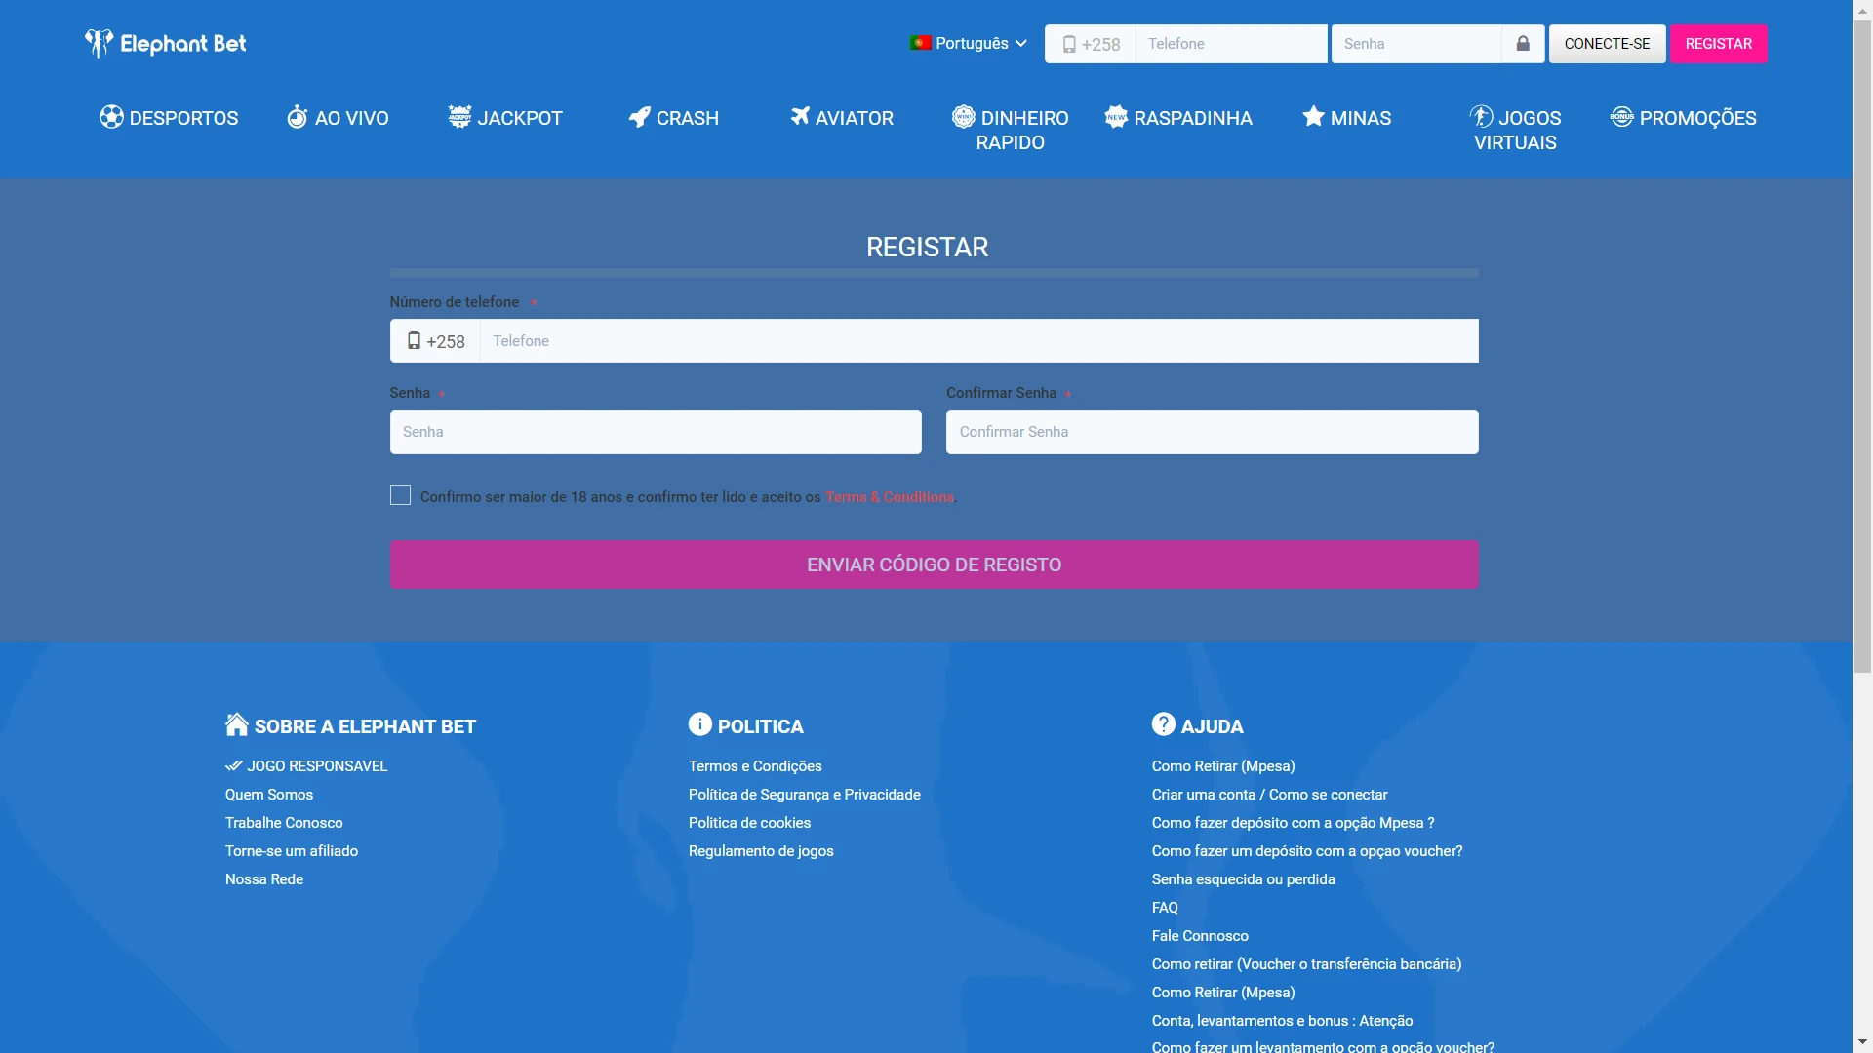The image size is (1873, 1053).
Task: Open the Terms & Conditions link
Action: 890,497
